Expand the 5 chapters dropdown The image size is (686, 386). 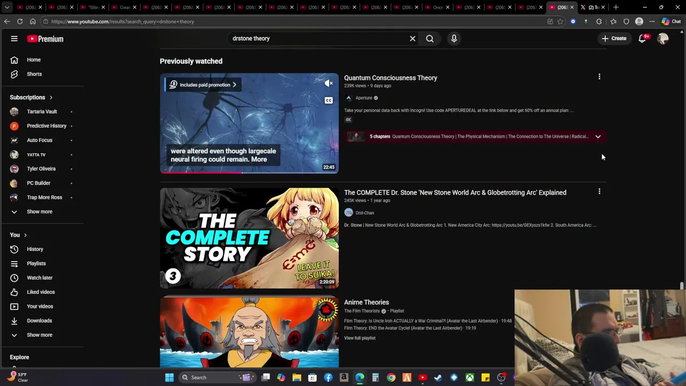[598, 137]
